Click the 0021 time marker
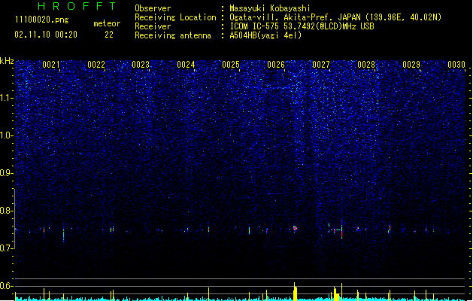 click(x=51, y=65)
